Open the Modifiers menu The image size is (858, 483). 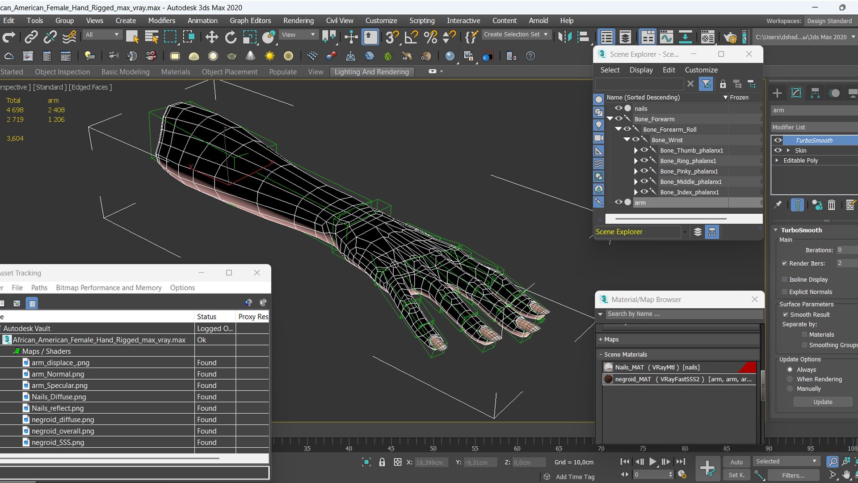point(162,21)
